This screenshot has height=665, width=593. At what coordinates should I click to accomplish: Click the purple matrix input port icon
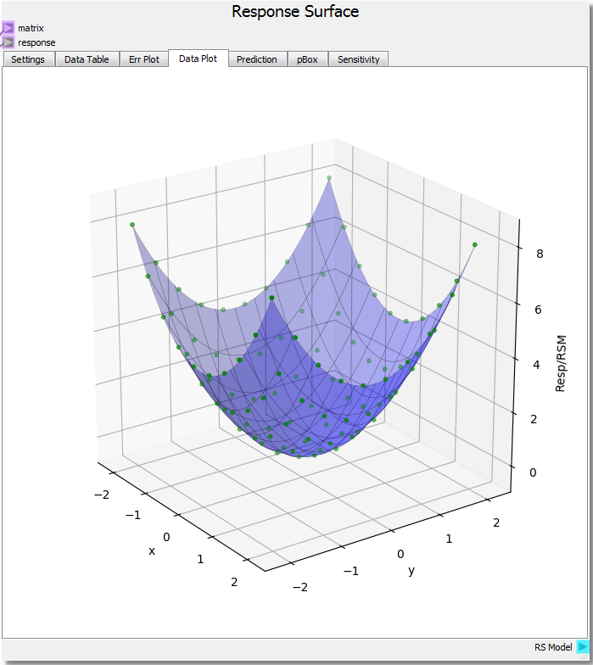(8, 28)
